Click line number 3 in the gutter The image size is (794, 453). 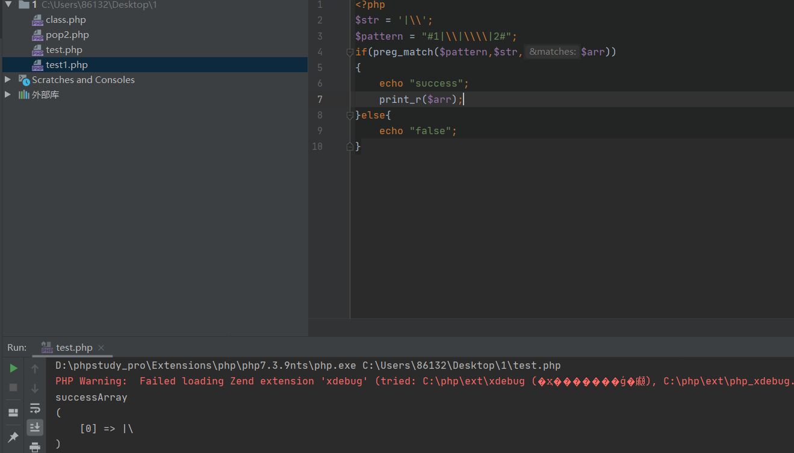[320, 36]
